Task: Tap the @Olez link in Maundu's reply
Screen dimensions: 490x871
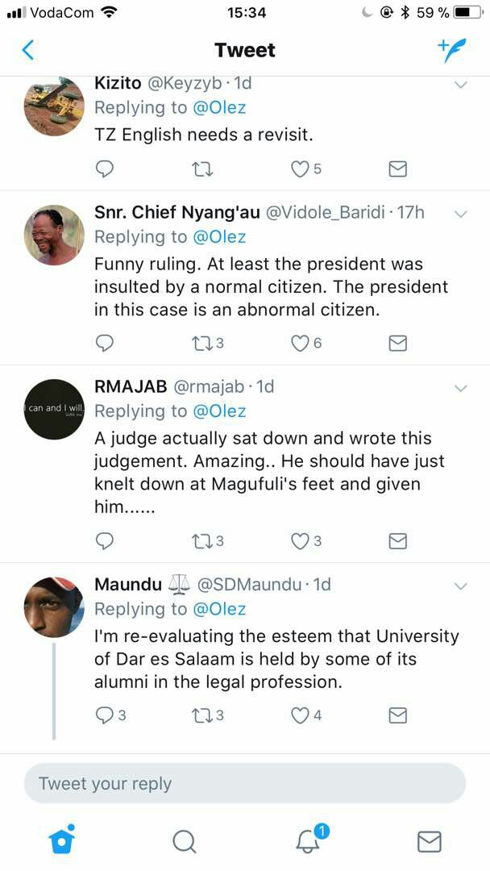Action: [x=219, y=609]
